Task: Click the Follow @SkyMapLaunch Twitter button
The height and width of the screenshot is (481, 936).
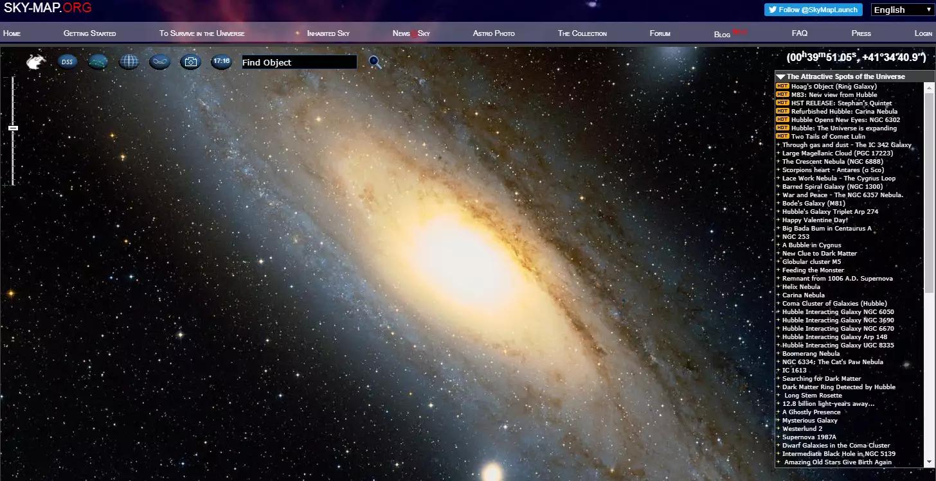Action: click(813, 10)
